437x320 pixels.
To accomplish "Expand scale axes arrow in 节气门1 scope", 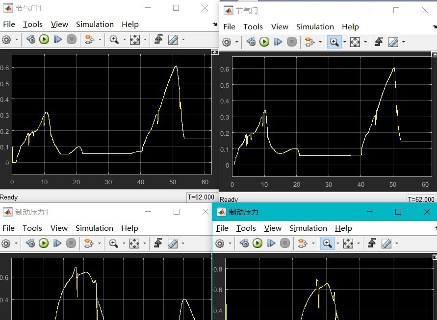I will coord(145,40).
